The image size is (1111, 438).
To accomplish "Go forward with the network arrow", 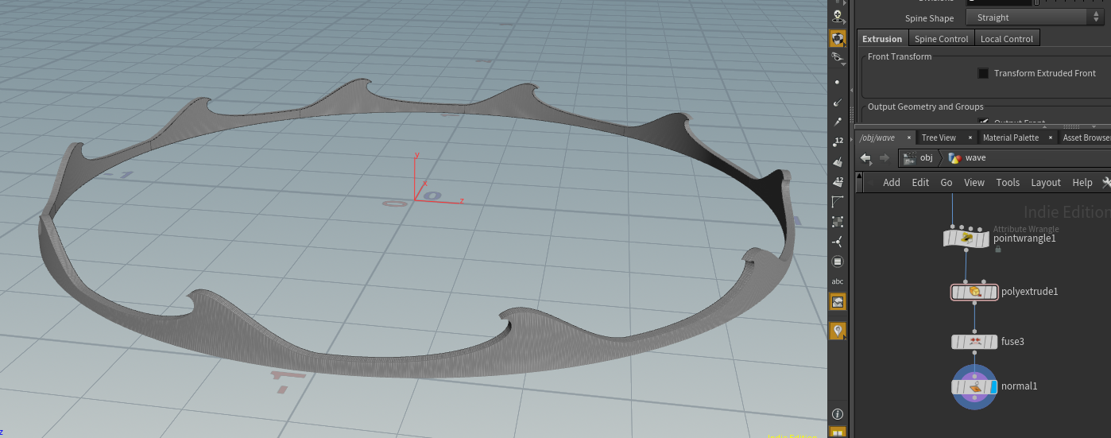I will (x=884, y=157).
